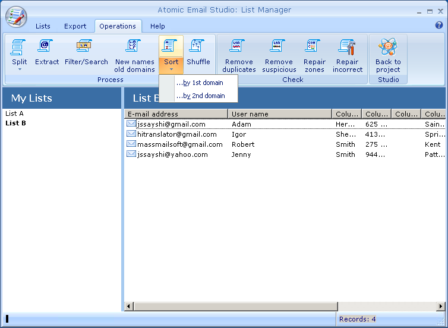Click envelope icon for hitranslator@gmail.com

point(131,134)
